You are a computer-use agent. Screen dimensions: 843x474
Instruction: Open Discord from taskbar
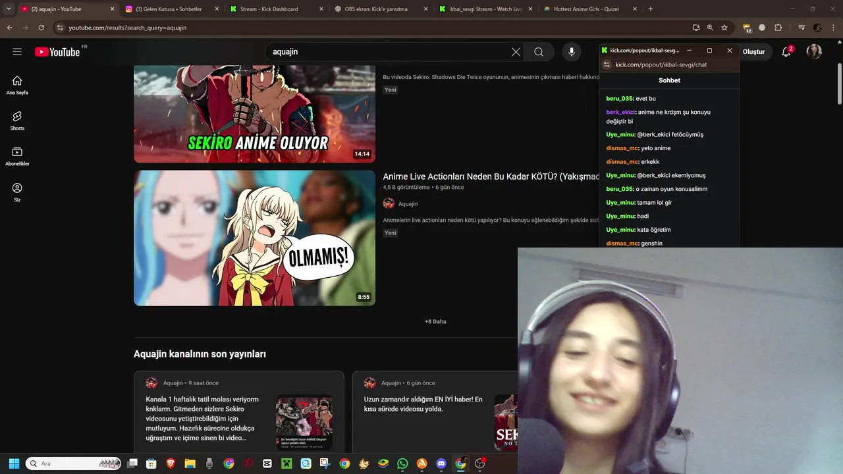[441, 463]
